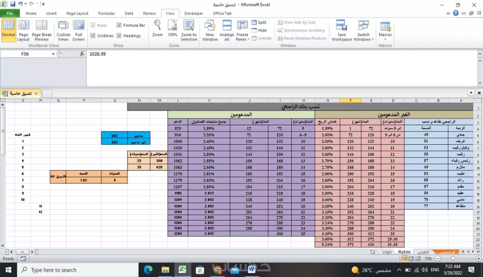Click View Side by Side

point(297,23)
